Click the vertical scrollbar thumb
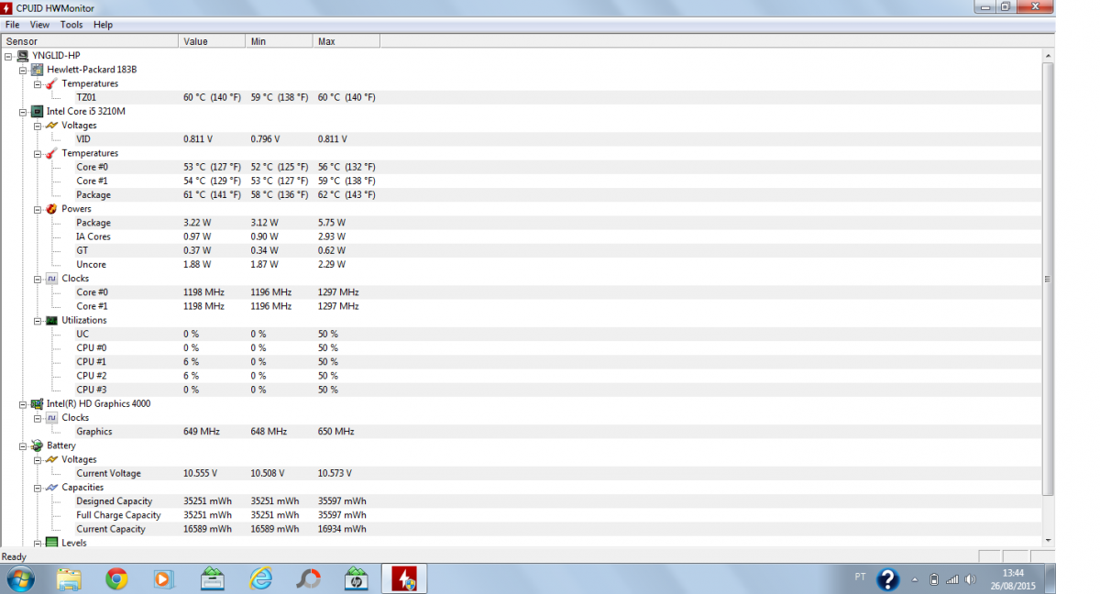 (x=1049, y=279)
